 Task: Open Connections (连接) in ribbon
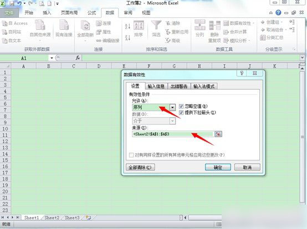[x=104, y=23]
